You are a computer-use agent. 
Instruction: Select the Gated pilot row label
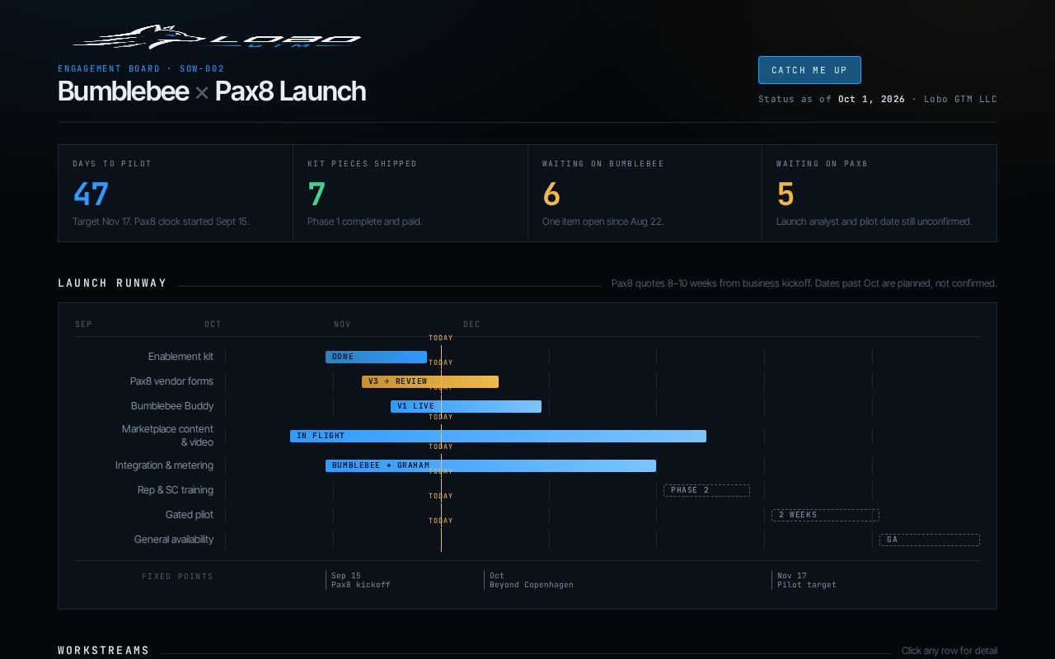click(190, 515)
